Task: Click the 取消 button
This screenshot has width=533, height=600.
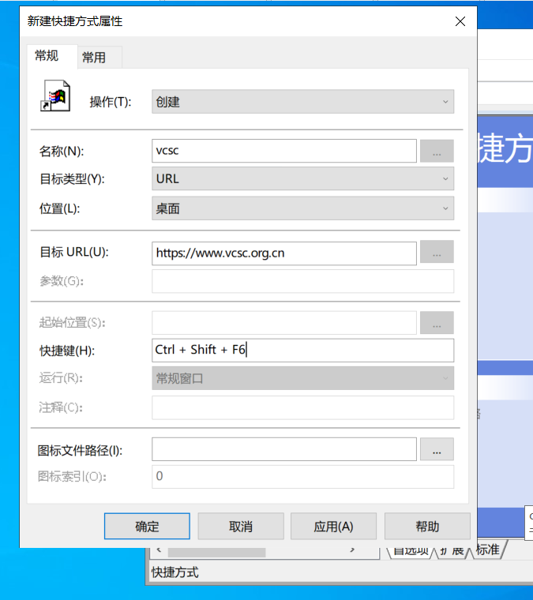Action: [240, 527]
